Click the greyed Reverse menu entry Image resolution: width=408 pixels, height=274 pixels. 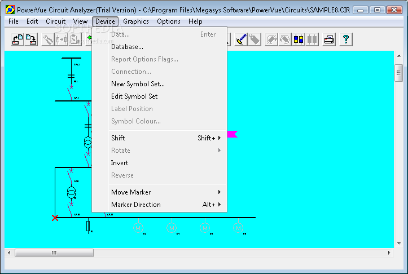160,175
